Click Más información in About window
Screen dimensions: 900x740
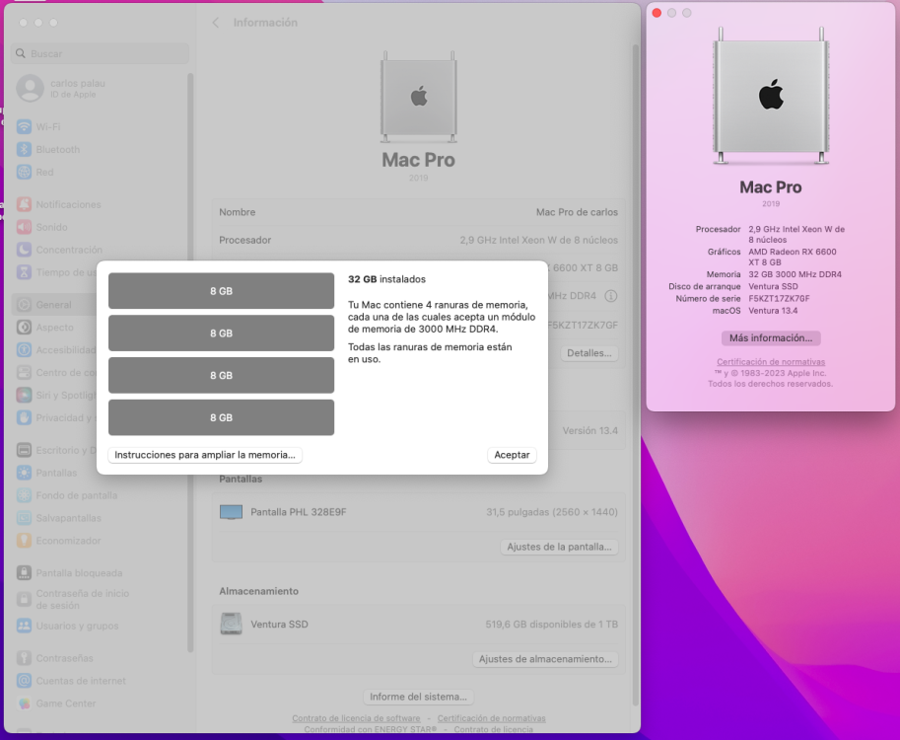[x=770, y=337]
